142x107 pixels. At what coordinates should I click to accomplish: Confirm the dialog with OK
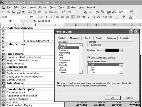[x=112, y=98]
